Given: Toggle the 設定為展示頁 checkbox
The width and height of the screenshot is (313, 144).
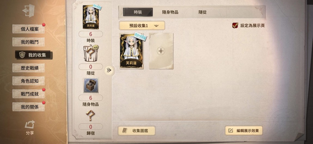Looking at the screenshot, I should (235, 25).
